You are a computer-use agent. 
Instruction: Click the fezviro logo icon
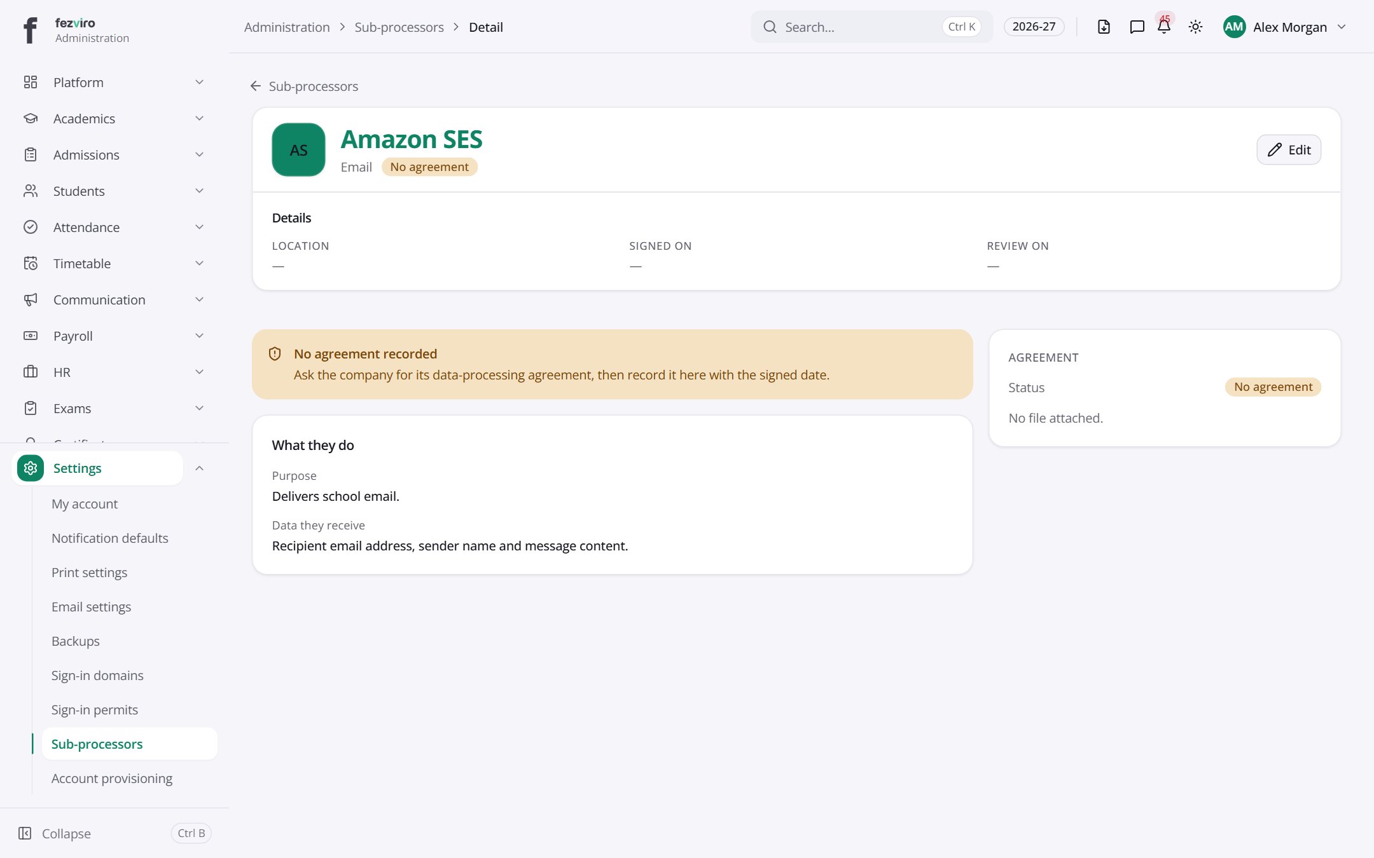[x=30, y=30]
